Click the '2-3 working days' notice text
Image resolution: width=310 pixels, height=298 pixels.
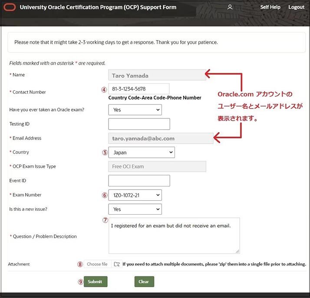pyautogui.click(x=116, y=42)
